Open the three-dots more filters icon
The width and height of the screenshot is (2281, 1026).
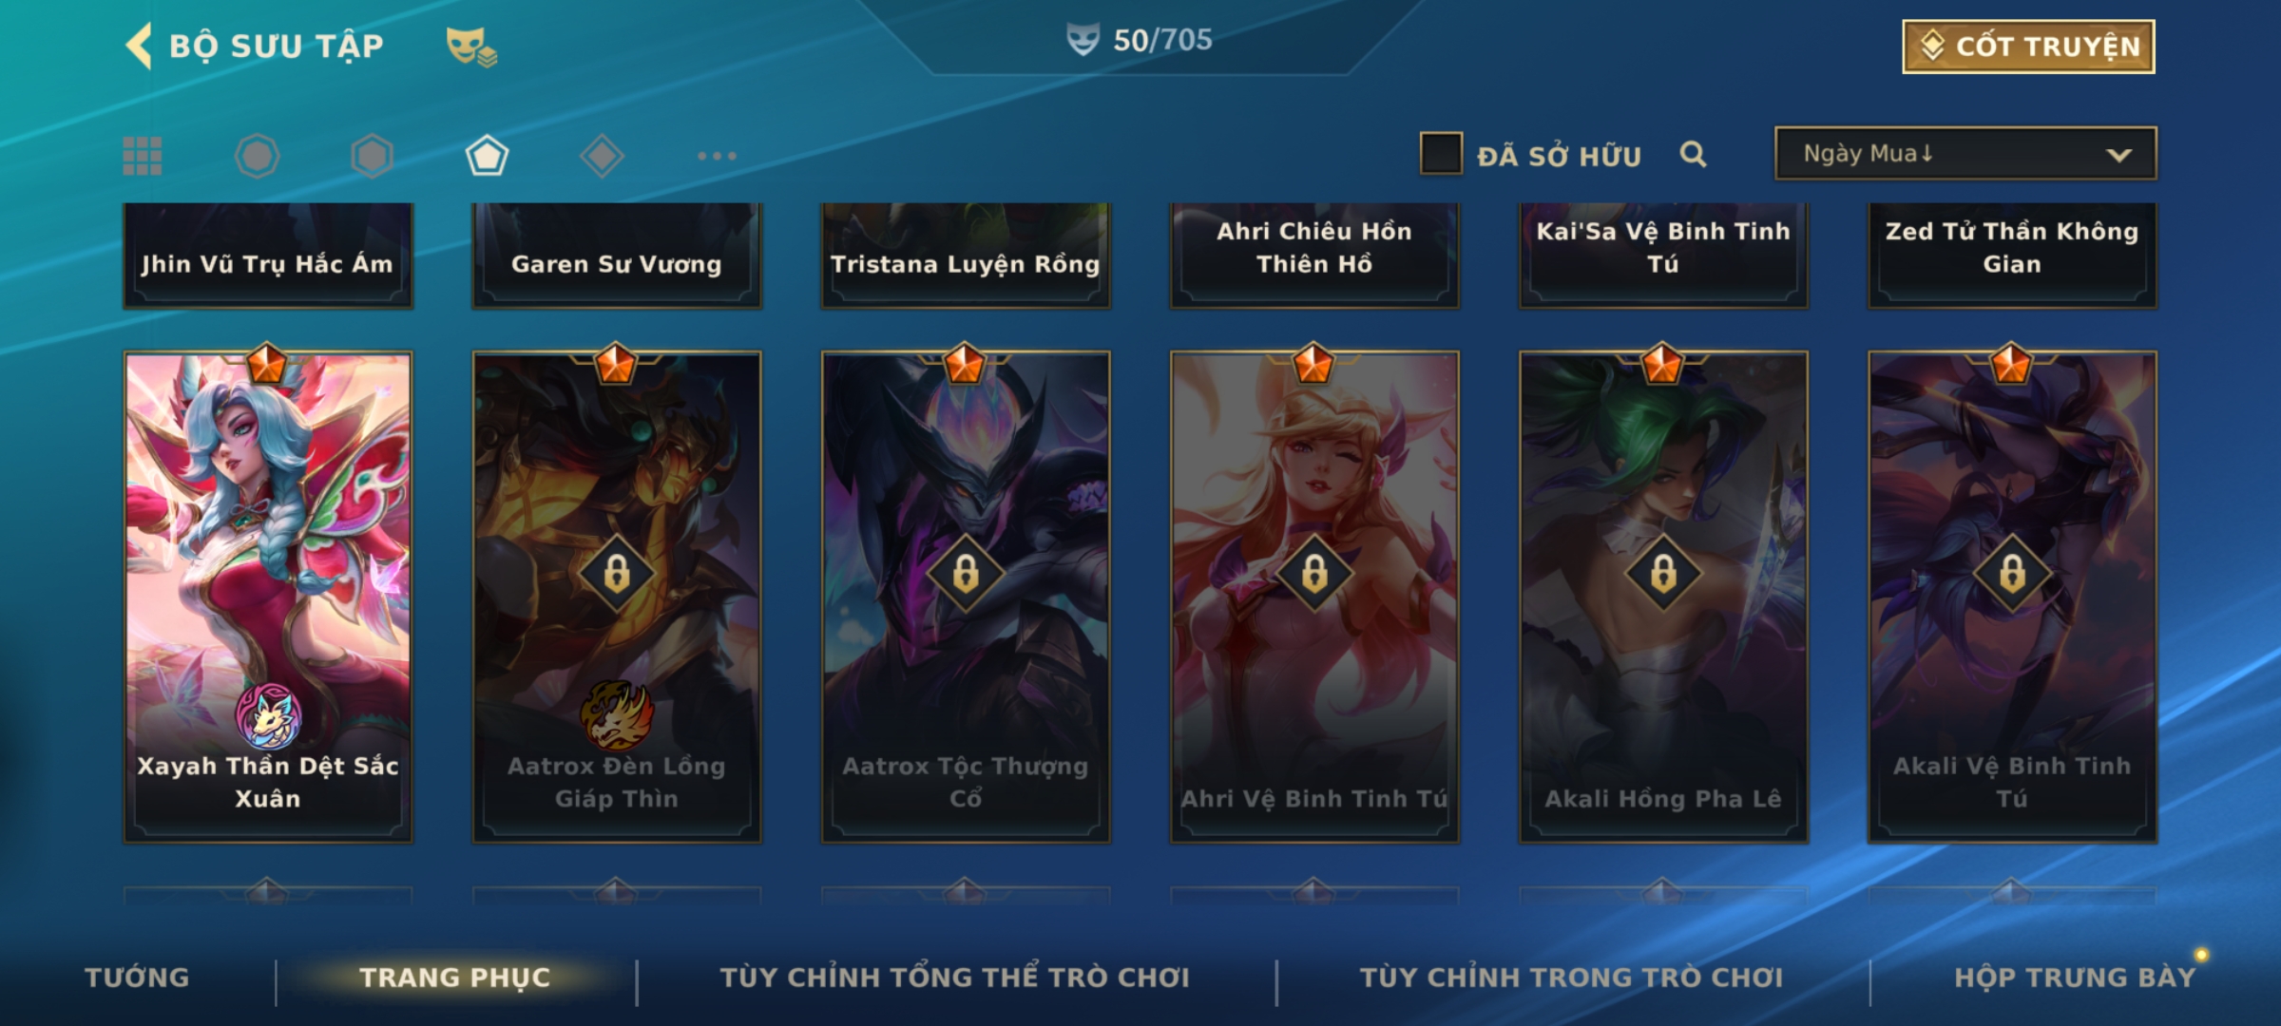717,156
